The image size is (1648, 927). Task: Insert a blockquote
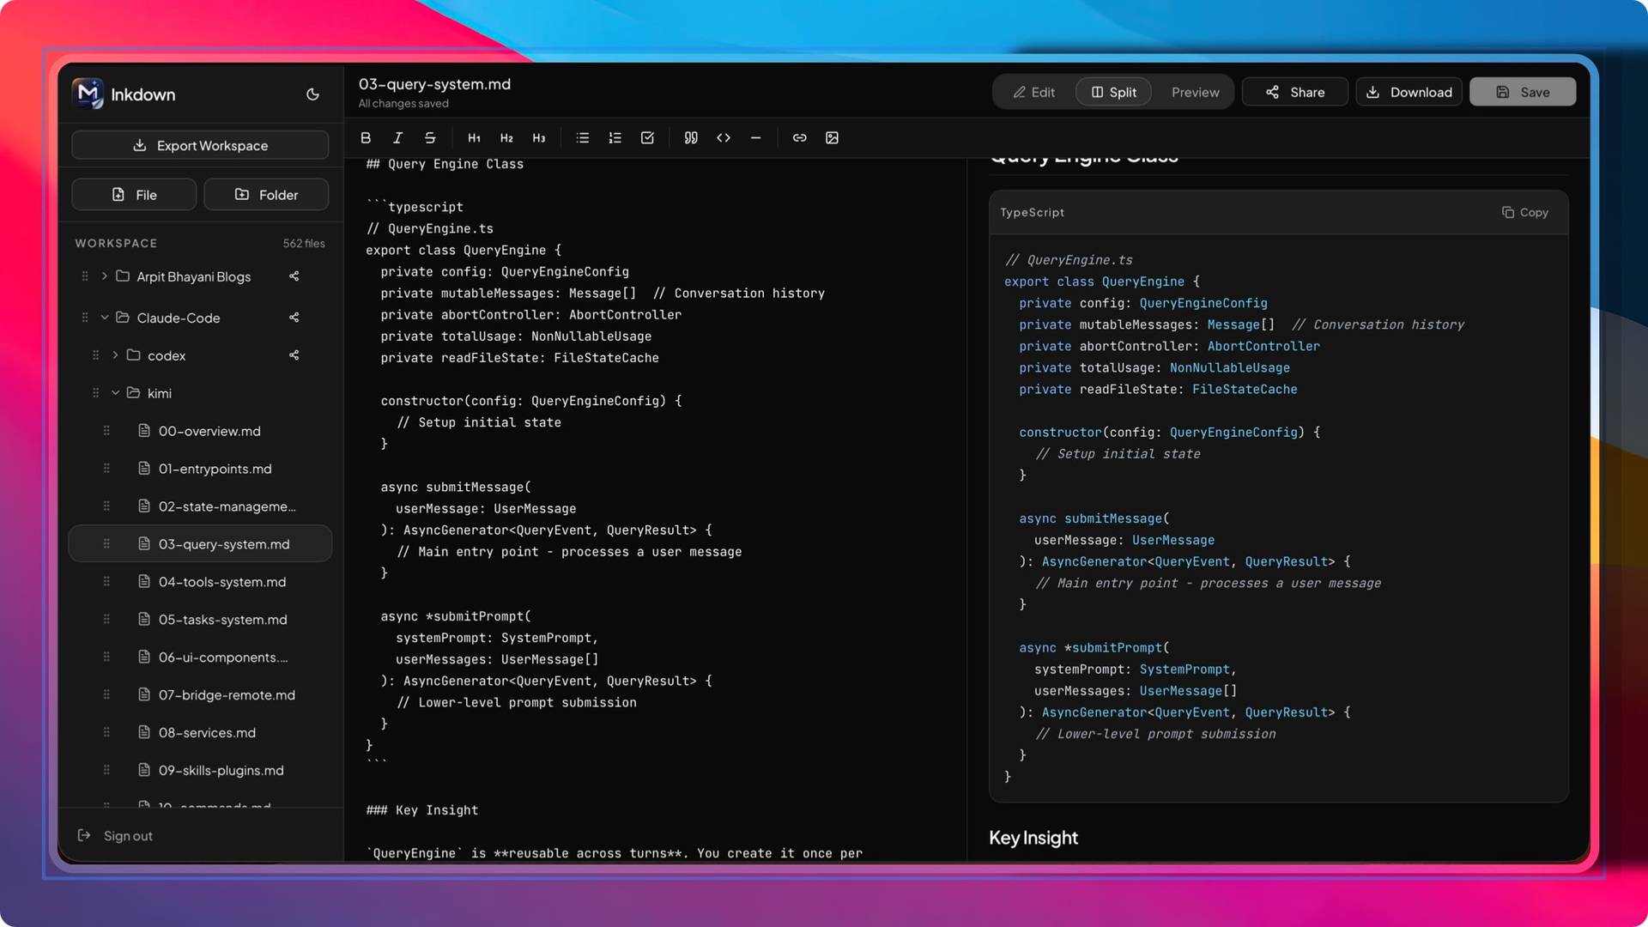(691, 137)
